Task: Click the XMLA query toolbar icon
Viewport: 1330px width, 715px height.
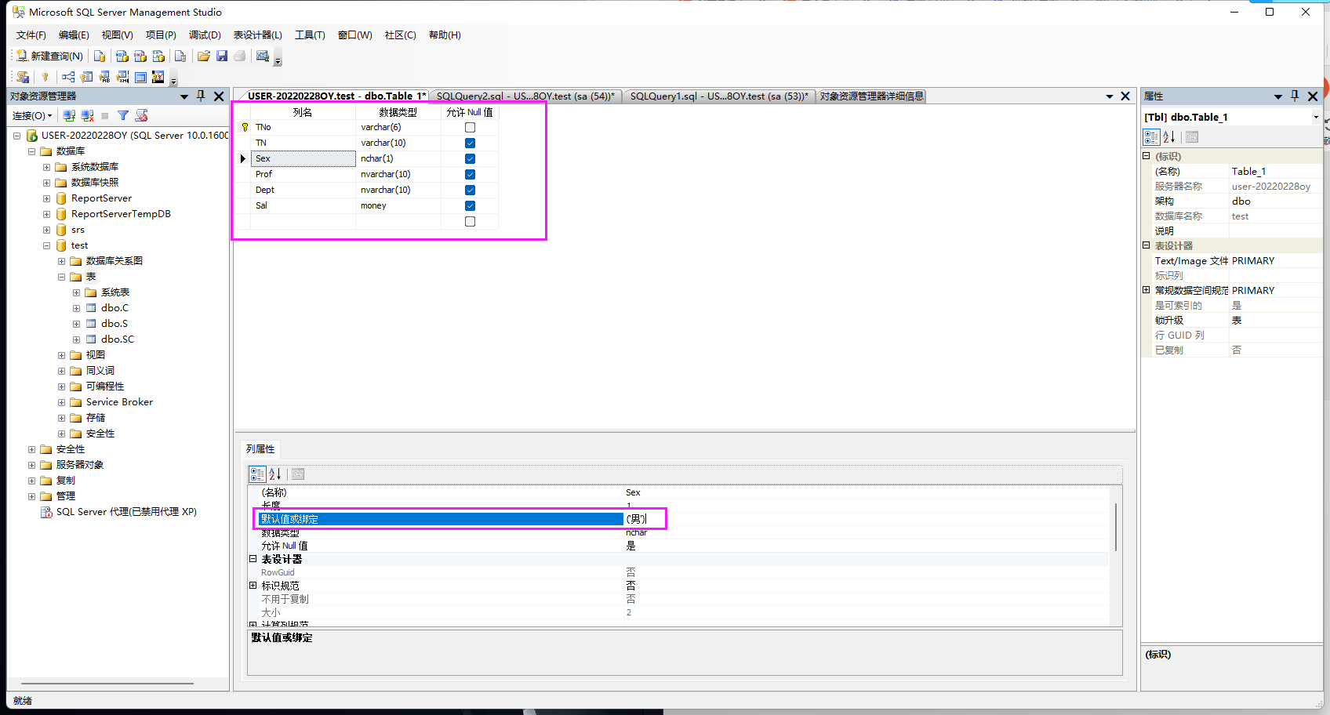Action: (158, 56)
